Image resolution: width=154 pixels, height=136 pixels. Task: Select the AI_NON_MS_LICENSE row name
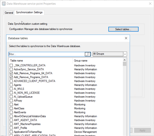(x=27, y=93)
